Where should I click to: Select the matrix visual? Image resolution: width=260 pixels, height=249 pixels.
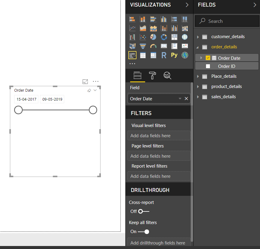pyautogui.click(x=153, y=55)
